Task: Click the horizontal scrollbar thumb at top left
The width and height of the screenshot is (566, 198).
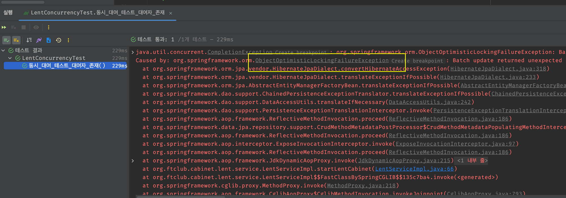Action: [23, 2]
